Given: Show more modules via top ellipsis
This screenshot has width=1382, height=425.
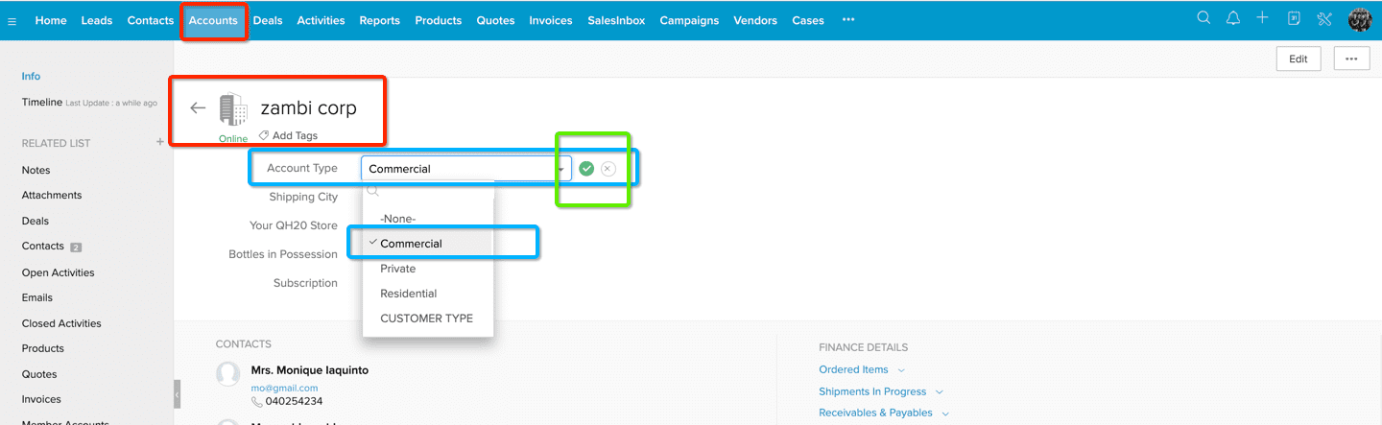Looking at the screenshot, I should (x=848, y=20).
